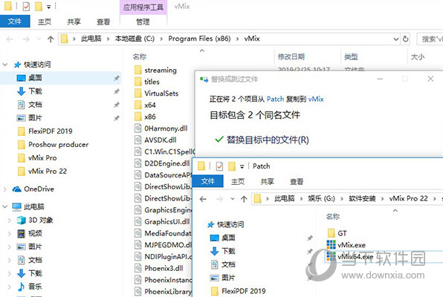Click the Patch link in copy dialog
This screenshot has width=443, height=297.
click(275, 99)
